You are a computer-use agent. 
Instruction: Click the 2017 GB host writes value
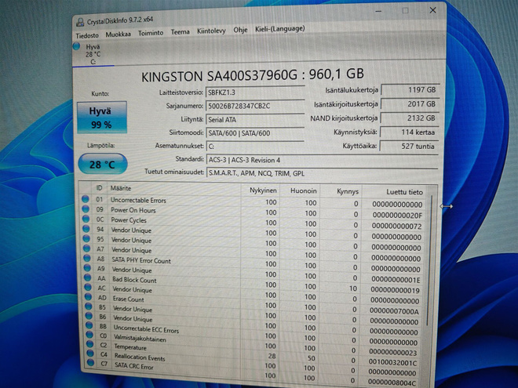(x=410, y=104)
